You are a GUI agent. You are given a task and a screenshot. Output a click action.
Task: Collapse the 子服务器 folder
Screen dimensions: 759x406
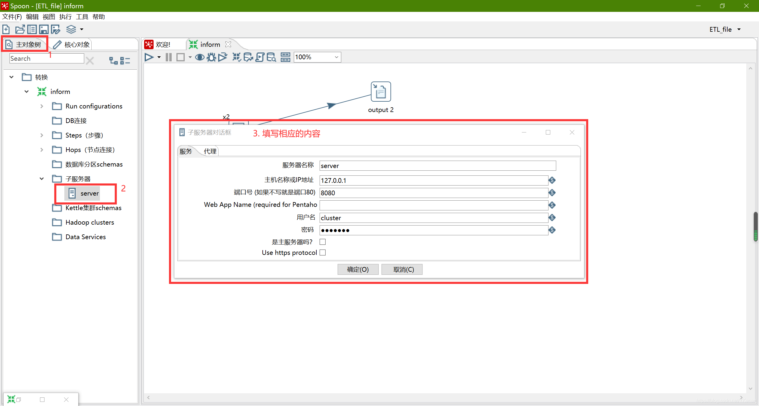[x=42, y=179]
